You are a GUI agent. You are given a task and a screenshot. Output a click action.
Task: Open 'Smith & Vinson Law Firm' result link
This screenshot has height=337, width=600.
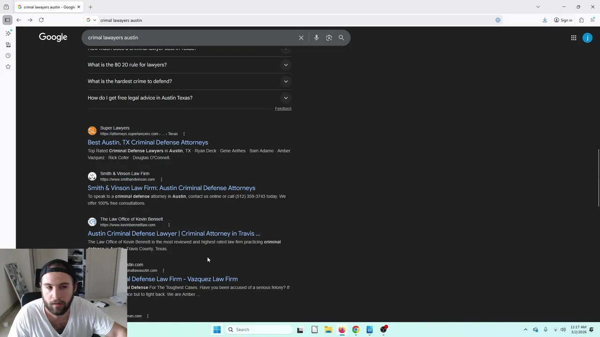pyautogui.click(x=172, y=188)
